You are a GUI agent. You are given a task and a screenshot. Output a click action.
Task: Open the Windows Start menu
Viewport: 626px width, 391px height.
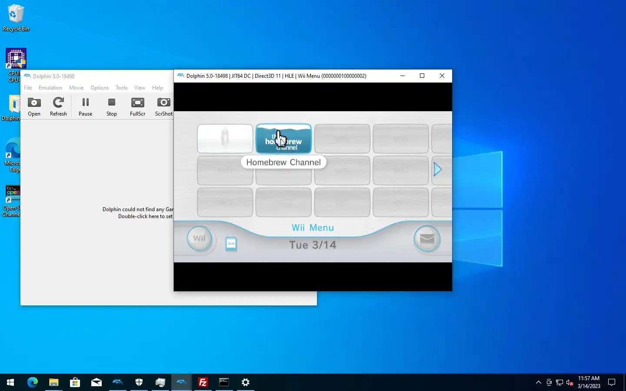[10, 382]
